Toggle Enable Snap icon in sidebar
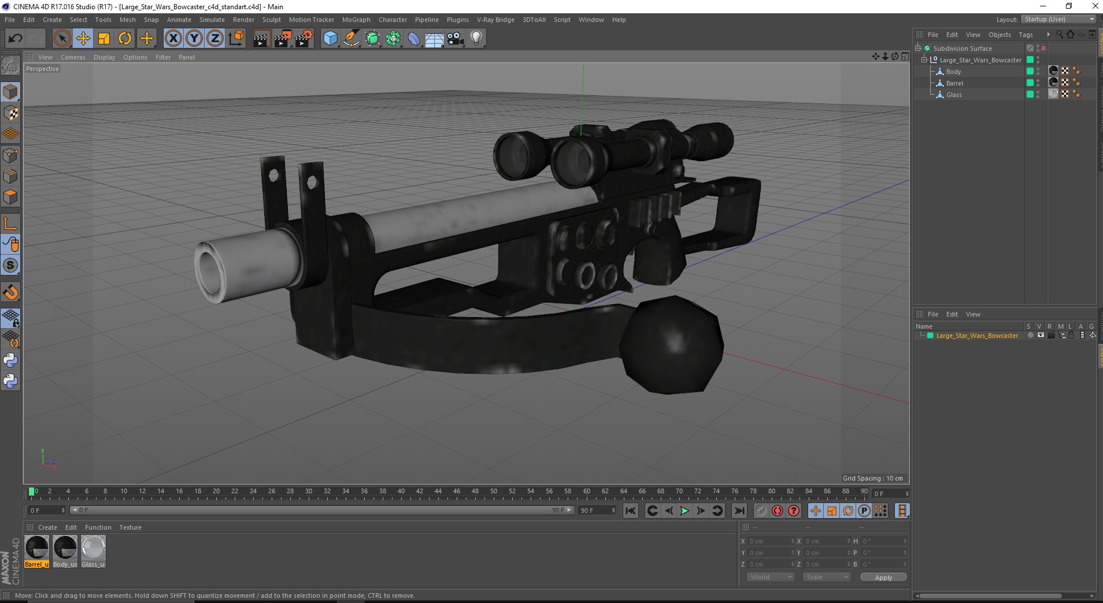This screenshot has height=603, width=1103. [10, 266]
